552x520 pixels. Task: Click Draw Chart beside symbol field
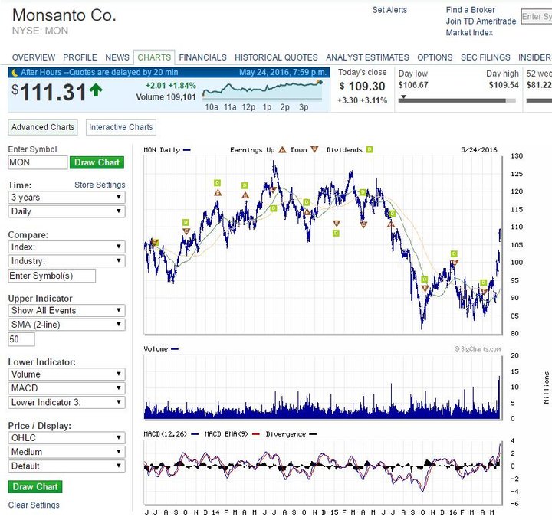[97, 162]
